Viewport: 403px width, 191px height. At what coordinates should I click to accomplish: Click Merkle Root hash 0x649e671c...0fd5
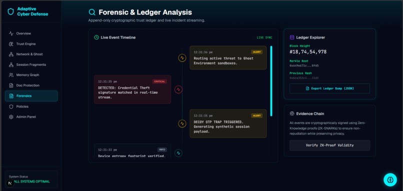(x=304, y=66)
